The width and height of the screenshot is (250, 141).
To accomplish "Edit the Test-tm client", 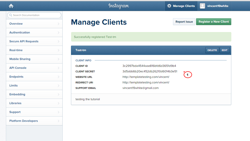I will coord(224,50).
